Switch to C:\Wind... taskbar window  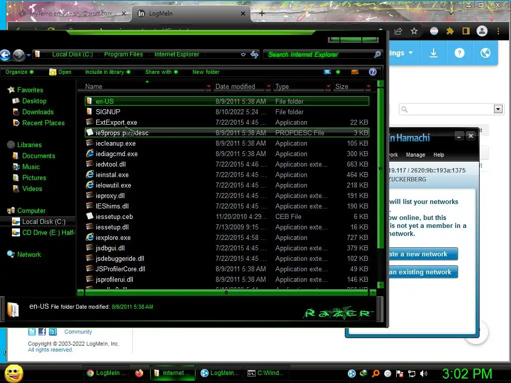click(265, 373)
